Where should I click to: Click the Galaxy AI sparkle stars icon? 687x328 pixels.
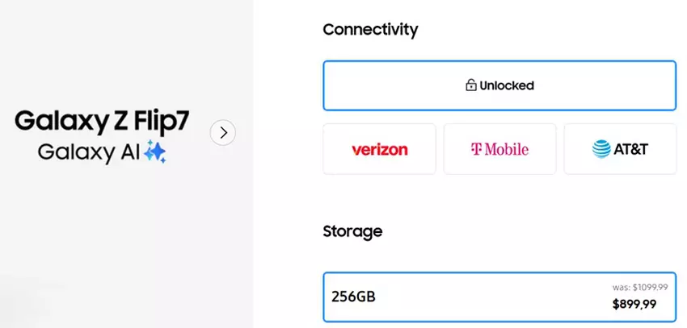(155, 152)
